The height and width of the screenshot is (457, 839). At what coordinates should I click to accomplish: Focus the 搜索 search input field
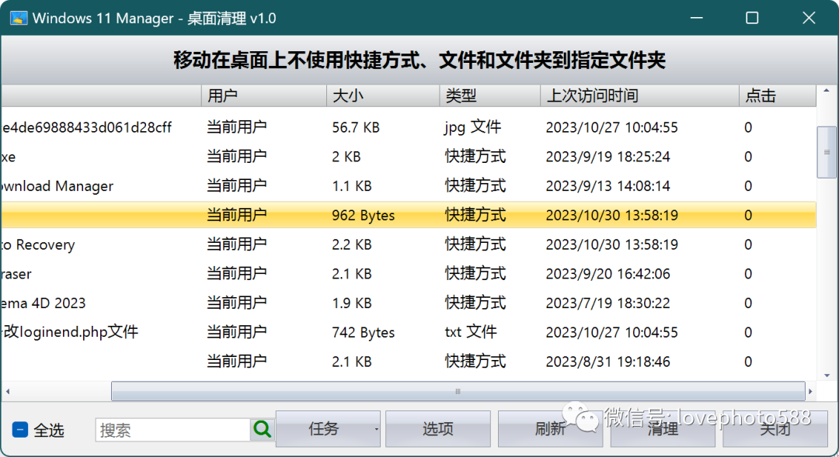coord(172,430)
